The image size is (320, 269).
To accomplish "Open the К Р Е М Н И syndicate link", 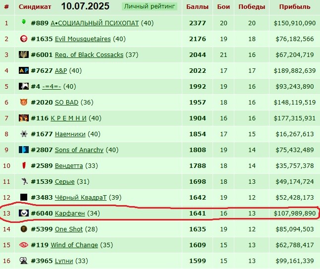I will (68, 118).
